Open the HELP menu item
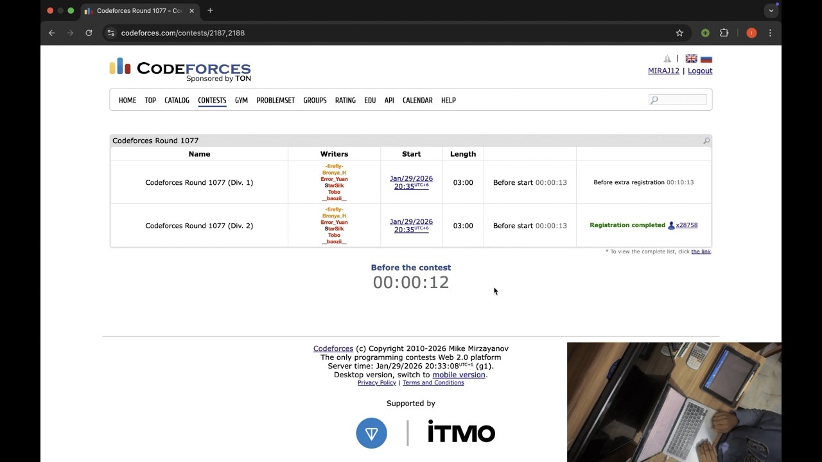 448,100
